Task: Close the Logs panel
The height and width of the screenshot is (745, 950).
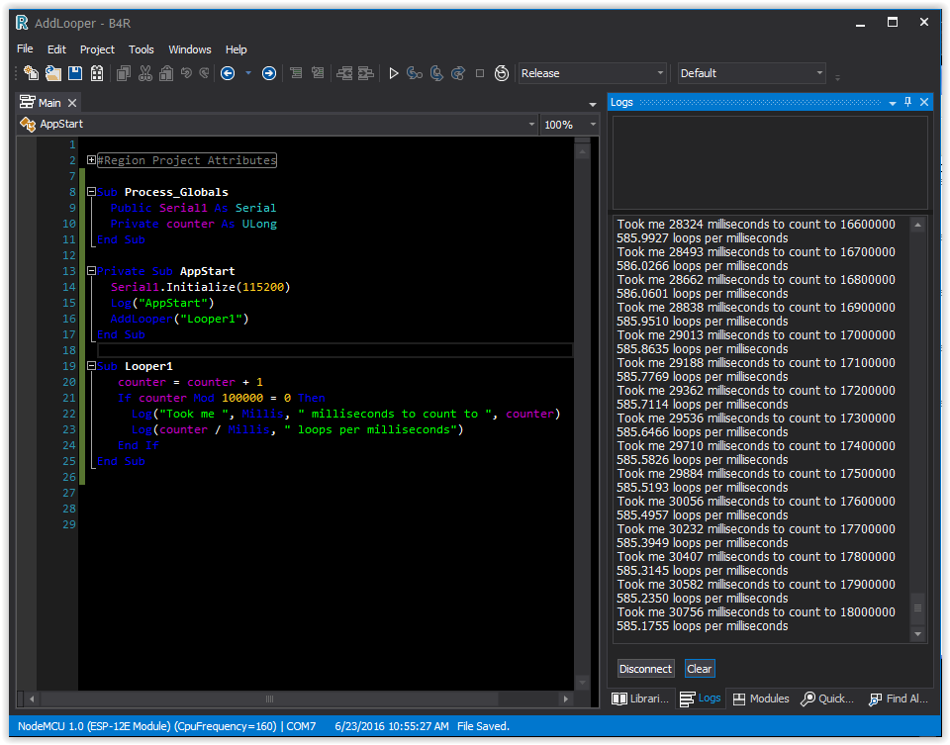Action: click(924, 102)
